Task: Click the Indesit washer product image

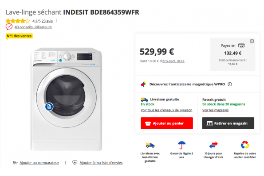Action: tap(67, 99)
